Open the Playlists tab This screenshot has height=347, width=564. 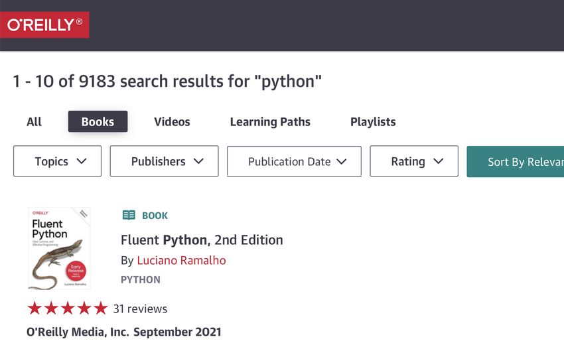(x=373, y=122)
